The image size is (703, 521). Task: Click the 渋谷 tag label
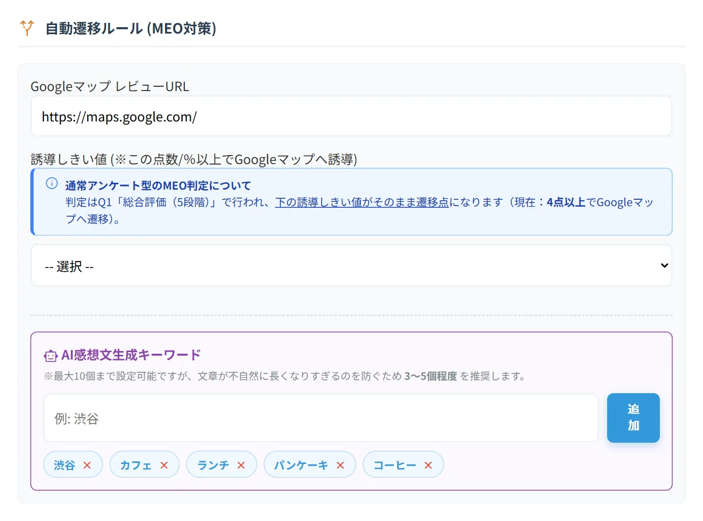pyautogui.click(x=64, y=465)
